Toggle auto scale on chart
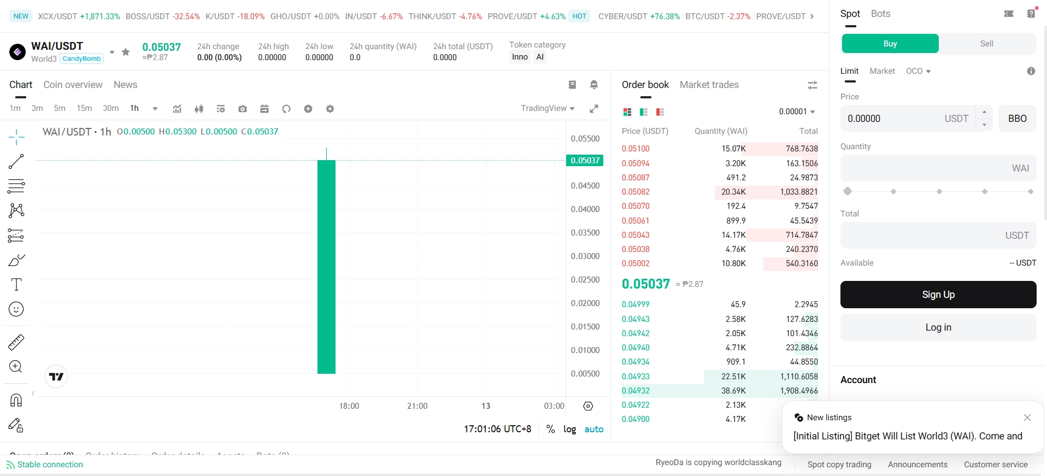The width and height of the screenshot is (1047, 476). 594,429
